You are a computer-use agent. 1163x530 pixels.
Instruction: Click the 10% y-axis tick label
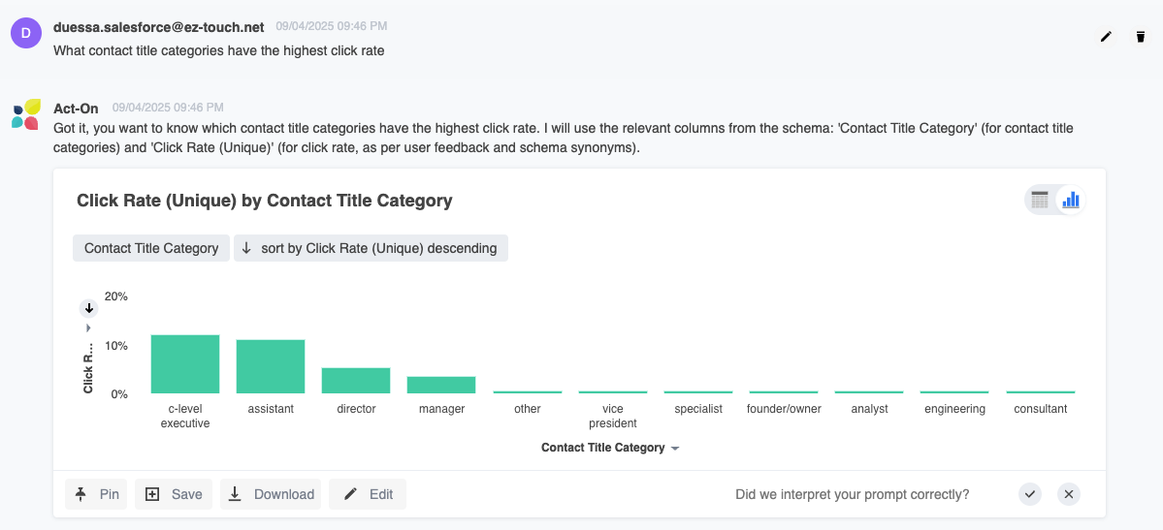pyautogui.click(x=116, y=346)
